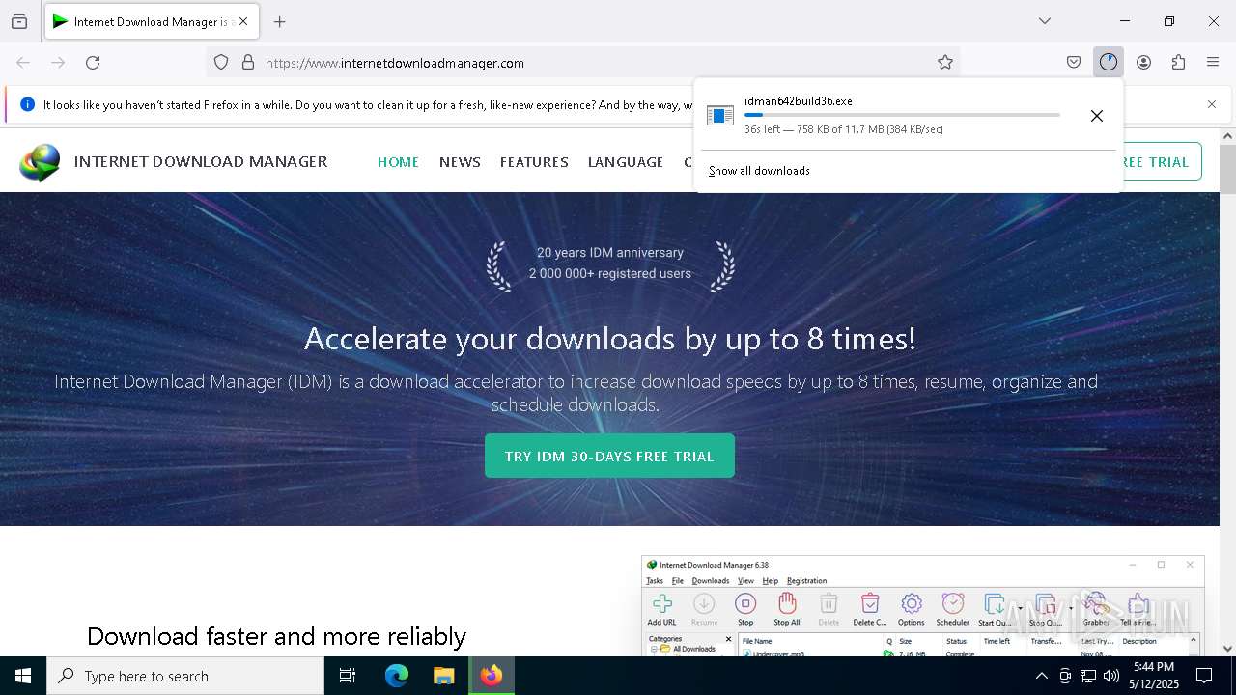This screenshot has height=695, width=1236.
Task: Click TRY IDM 30-DAYS FREE TRIAL button
Action: pyautogui.click(x=609, y=456)
